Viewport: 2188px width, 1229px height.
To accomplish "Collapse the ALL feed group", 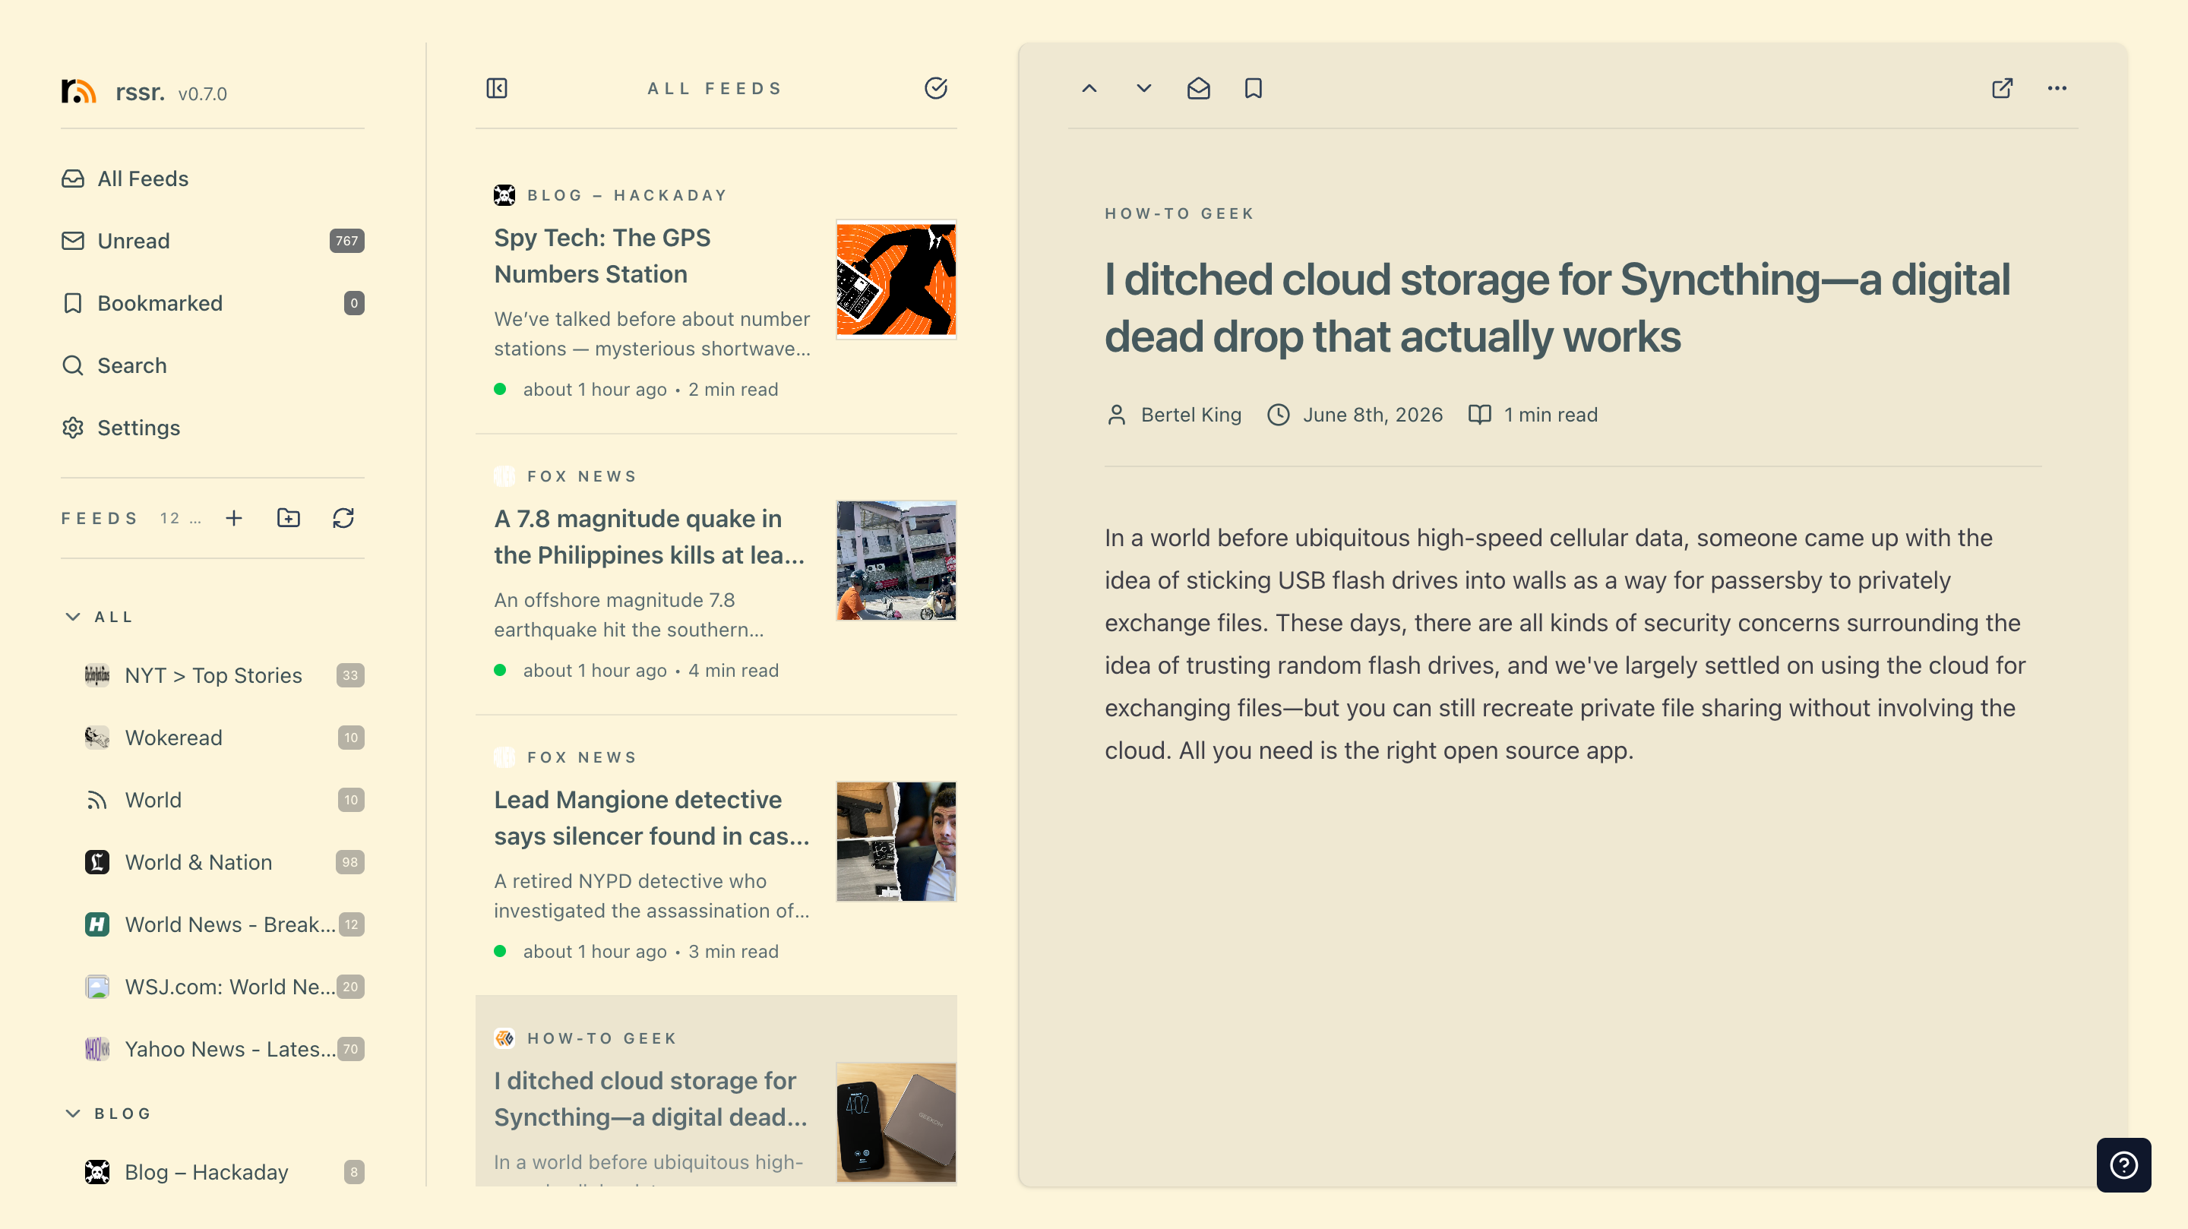I will click(x=73, y=617).
